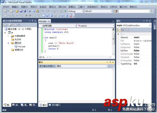Viewport: 157px width, 113px height.
Task: Collapse the 源文件 folder arrow
Action: tap(8, 43)
